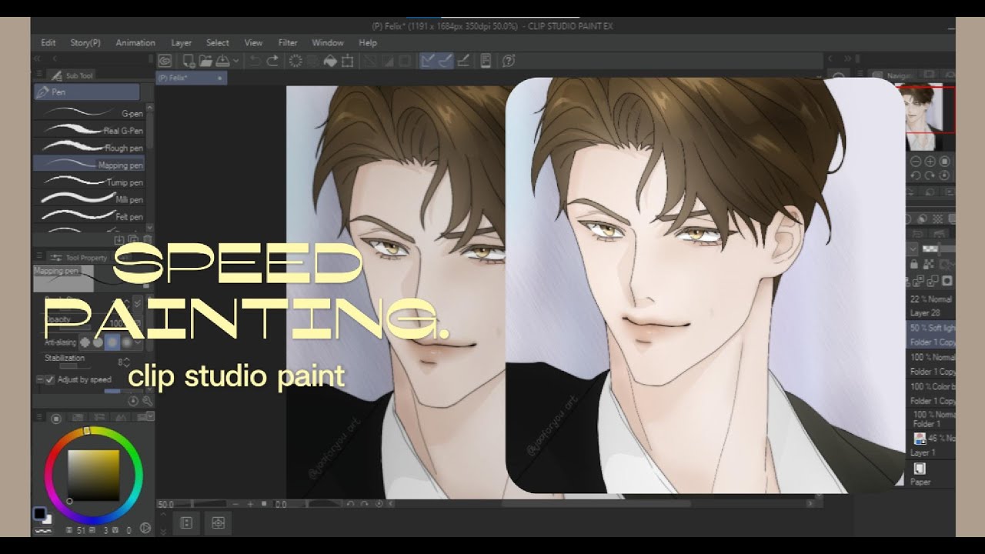The image size is (985, 554).
Task: Choose the Milli pen sub tool
Action: 89,199
